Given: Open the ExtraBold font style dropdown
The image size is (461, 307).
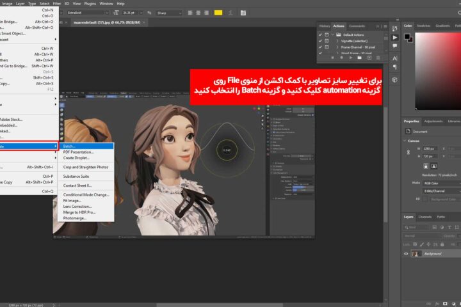Looking at the screenshot, I should point(87,13).
